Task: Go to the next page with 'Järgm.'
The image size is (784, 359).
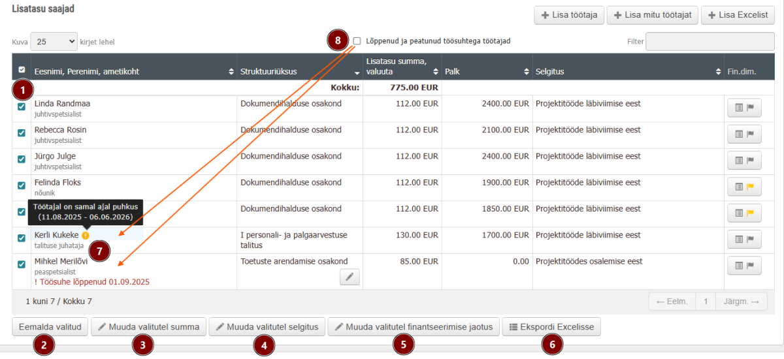Action: pos(741,302)
